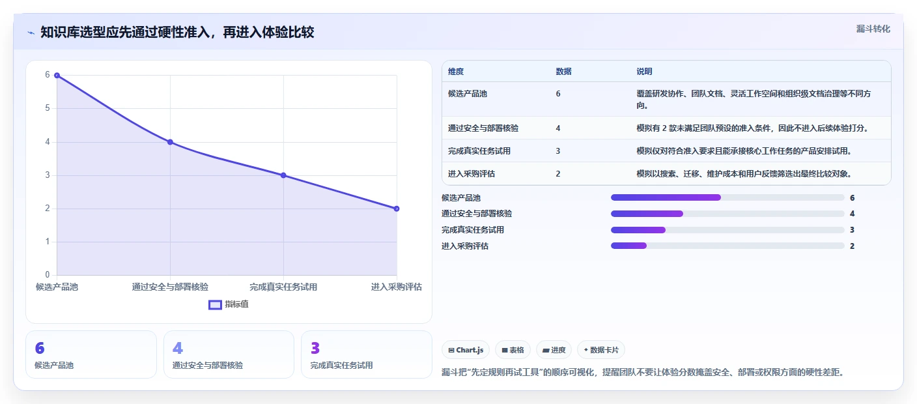Select the 完成真实任务试用 table row cell

coord(479,151)
